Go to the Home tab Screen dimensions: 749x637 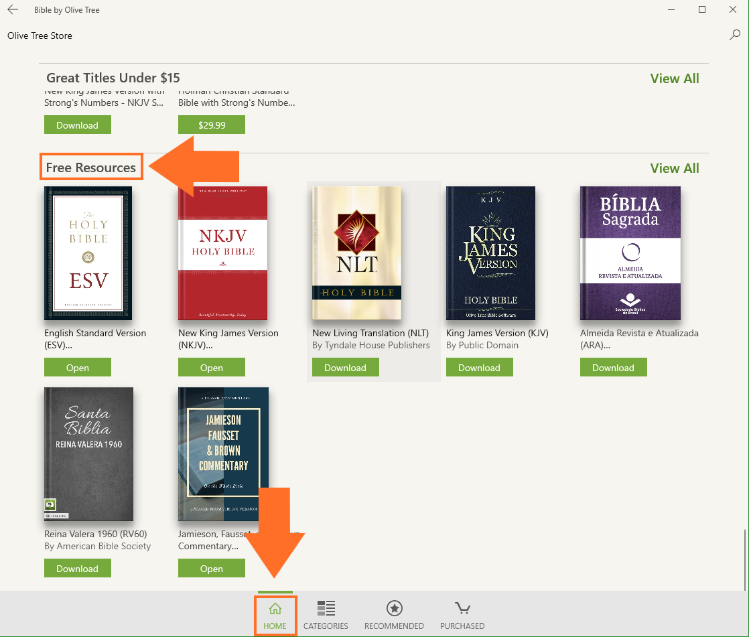click(275, 615)
